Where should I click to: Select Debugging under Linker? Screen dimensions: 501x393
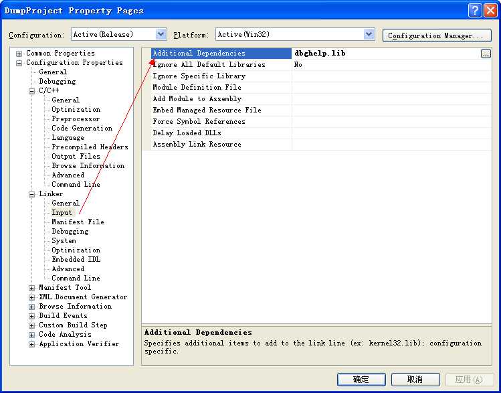70,231
